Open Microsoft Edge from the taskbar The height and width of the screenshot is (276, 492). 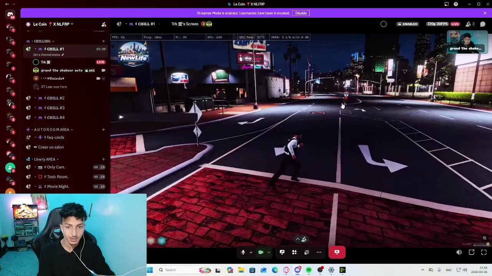(x=275, y=270)
